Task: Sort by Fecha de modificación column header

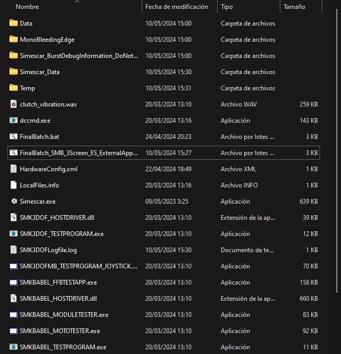Action: [177, 7]
